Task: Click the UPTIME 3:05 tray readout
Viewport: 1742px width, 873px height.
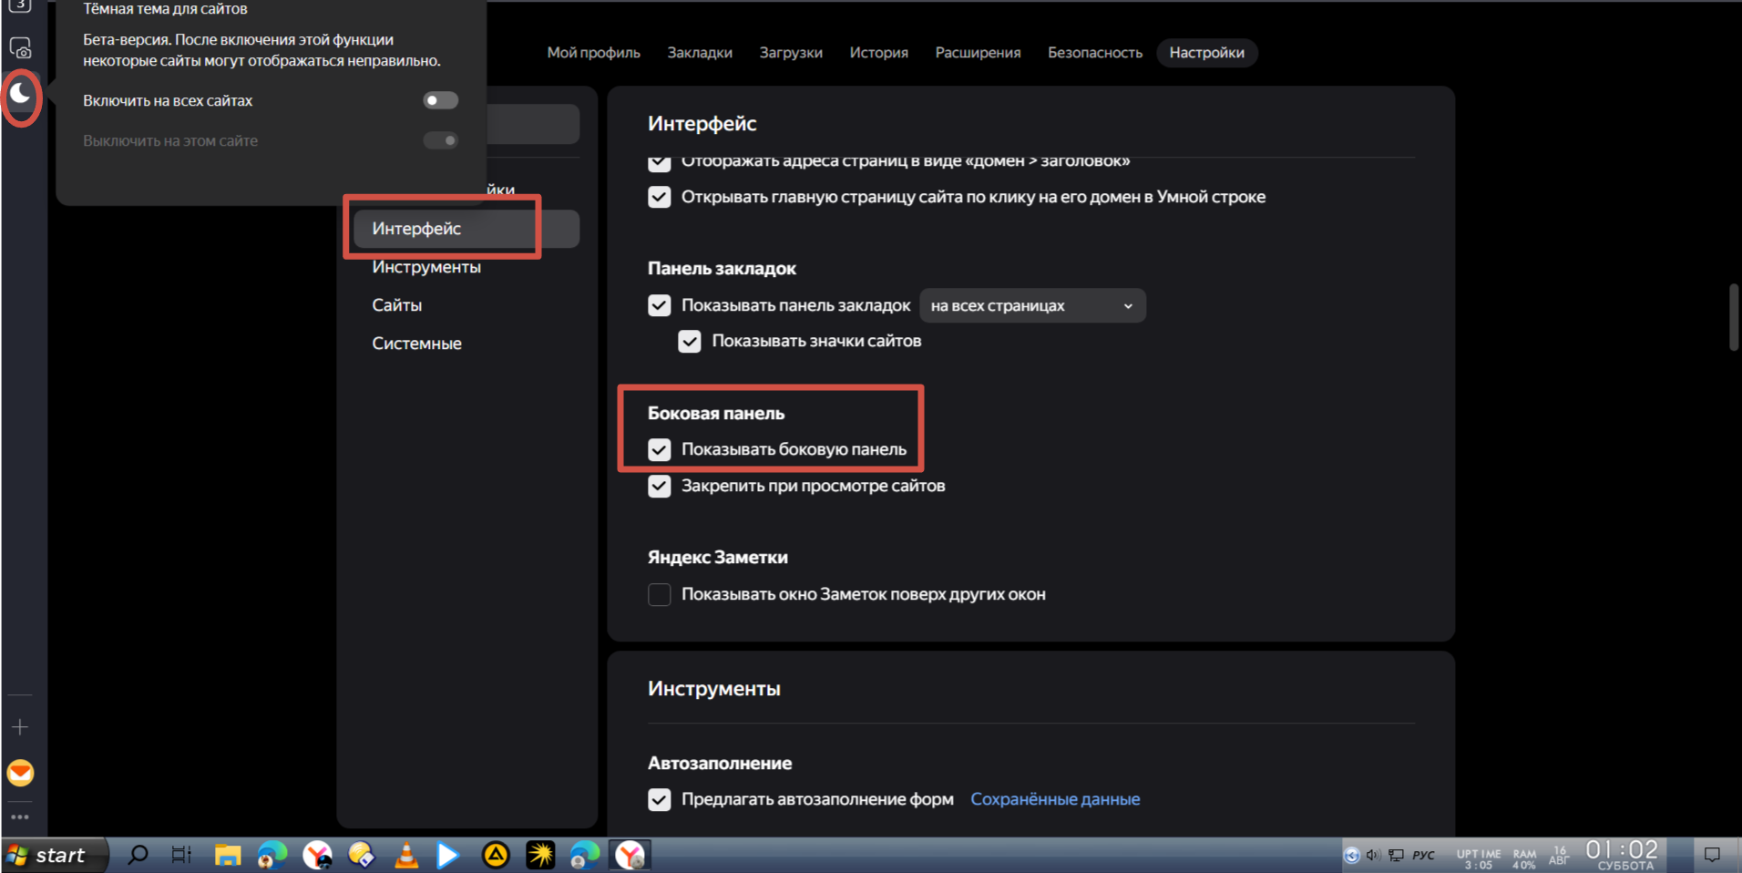Action: click(1478, 858)
